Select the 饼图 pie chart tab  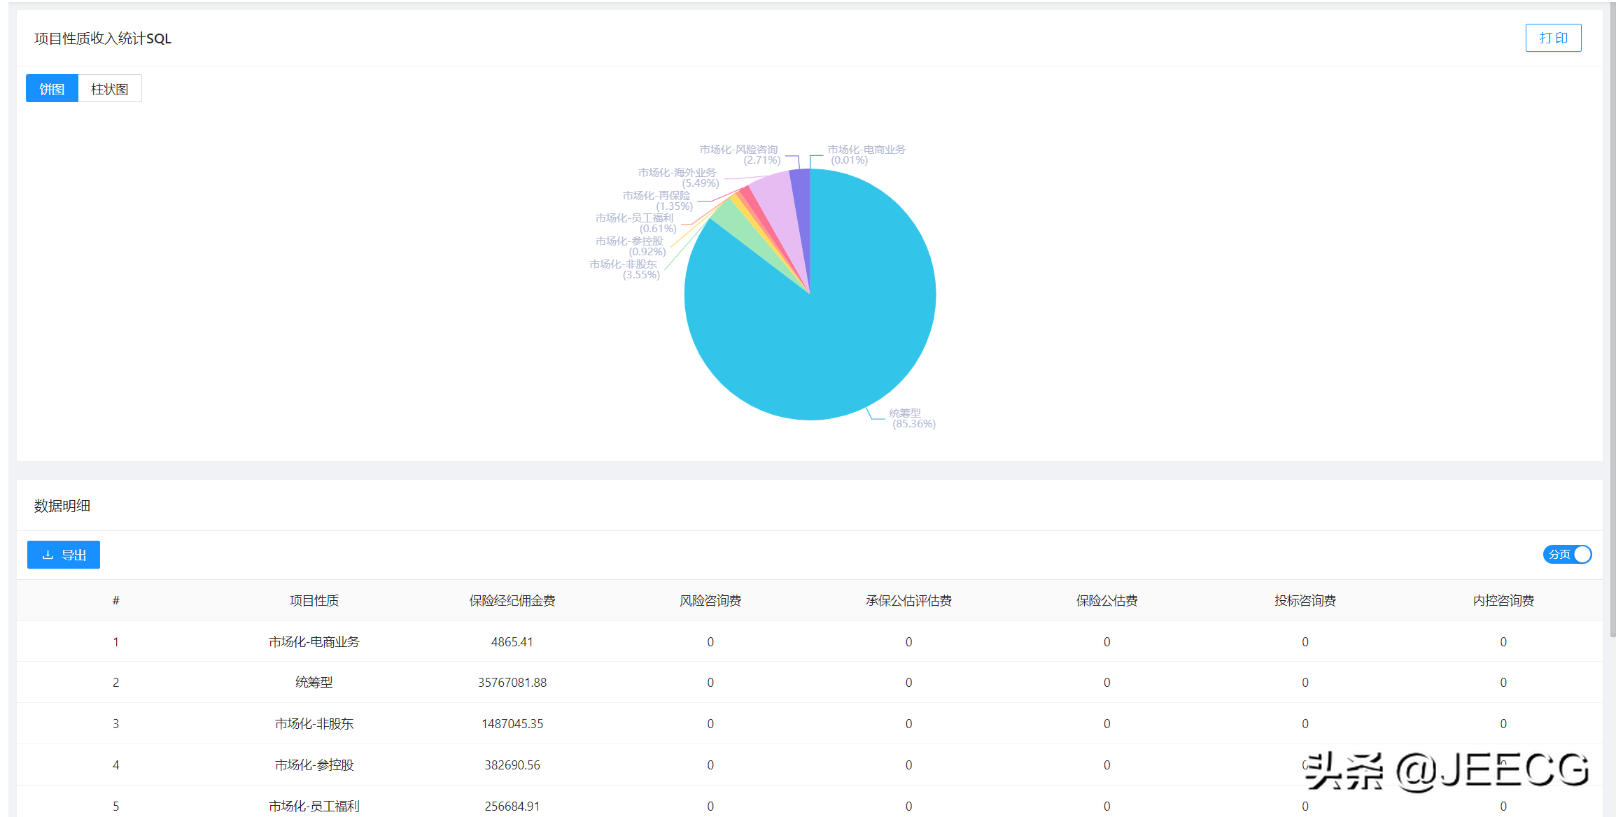52,89
